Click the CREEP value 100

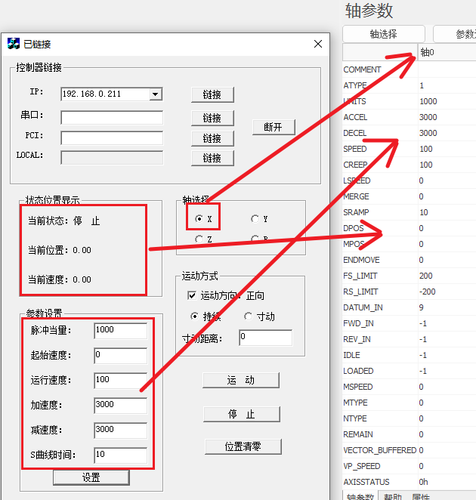tap(447, 165)
